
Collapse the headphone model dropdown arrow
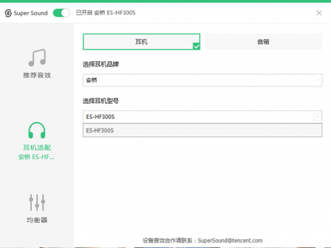317,116
